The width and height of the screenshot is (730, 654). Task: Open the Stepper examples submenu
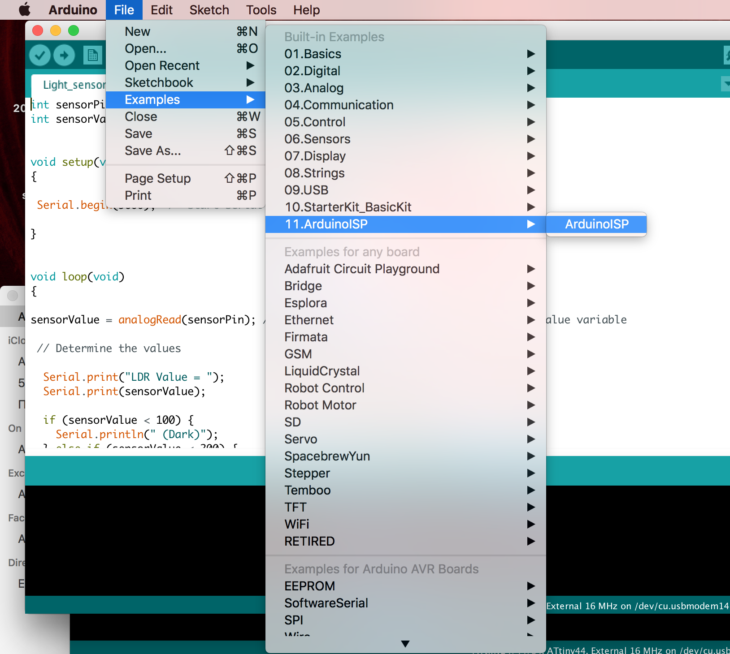tap(406, 473)
